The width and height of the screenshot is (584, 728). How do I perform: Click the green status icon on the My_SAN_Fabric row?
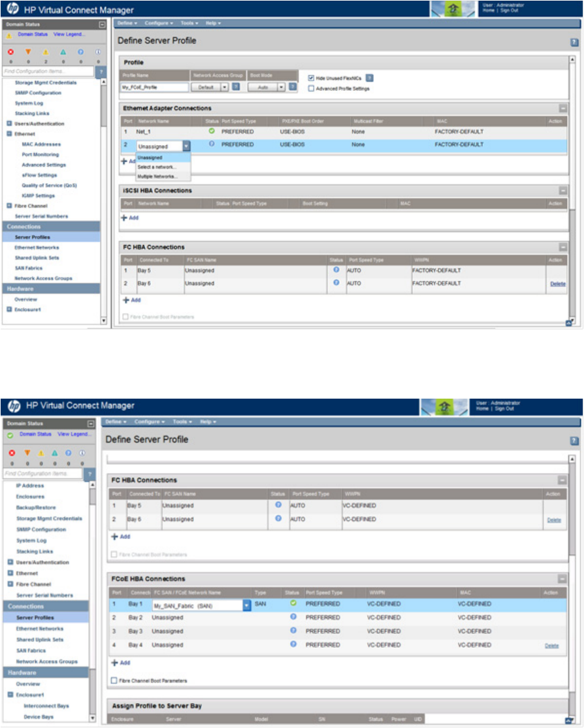293,603
